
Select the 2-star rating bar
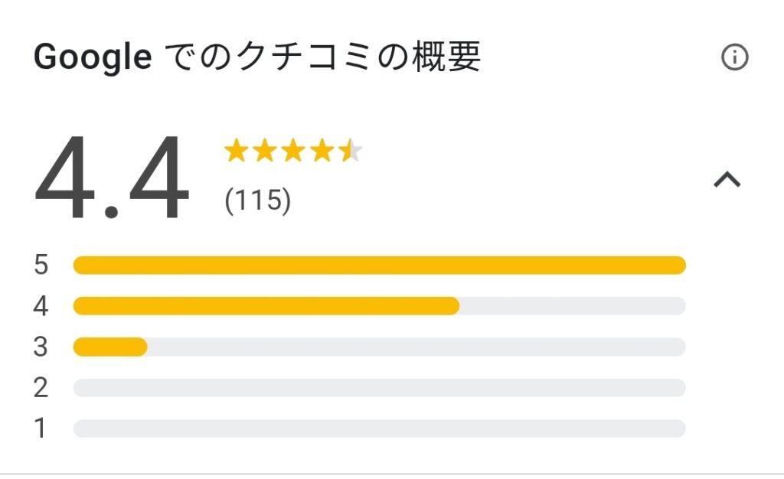(380, 388)
